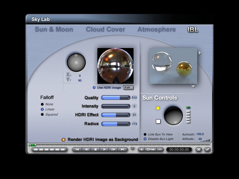Click the HDRI Effect slider

[x=116, y=115]
